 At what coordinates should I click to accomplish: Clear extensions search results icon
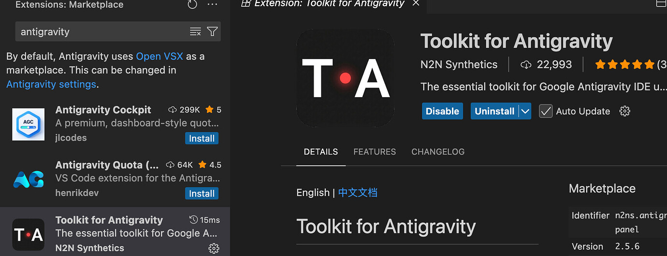pyautogui.click(x=195, y=32)
